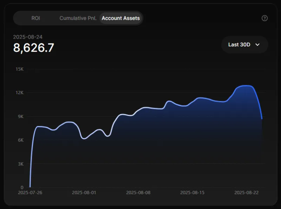This screenshot has width=281, height=209.
Task: Switch to the ROI tab
Action: 36,18
